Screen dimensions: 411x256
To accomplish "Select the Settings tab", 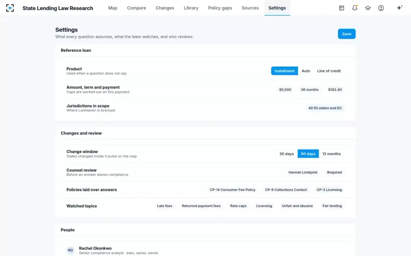I will [x=277, y=8].
